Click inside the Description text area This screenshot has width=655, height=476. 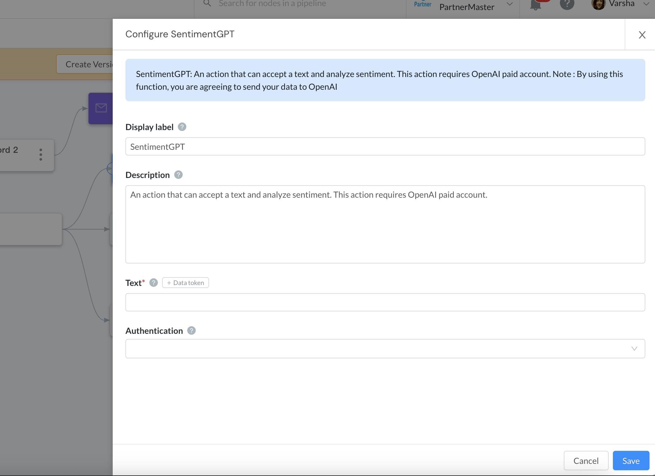pos(385,224)
